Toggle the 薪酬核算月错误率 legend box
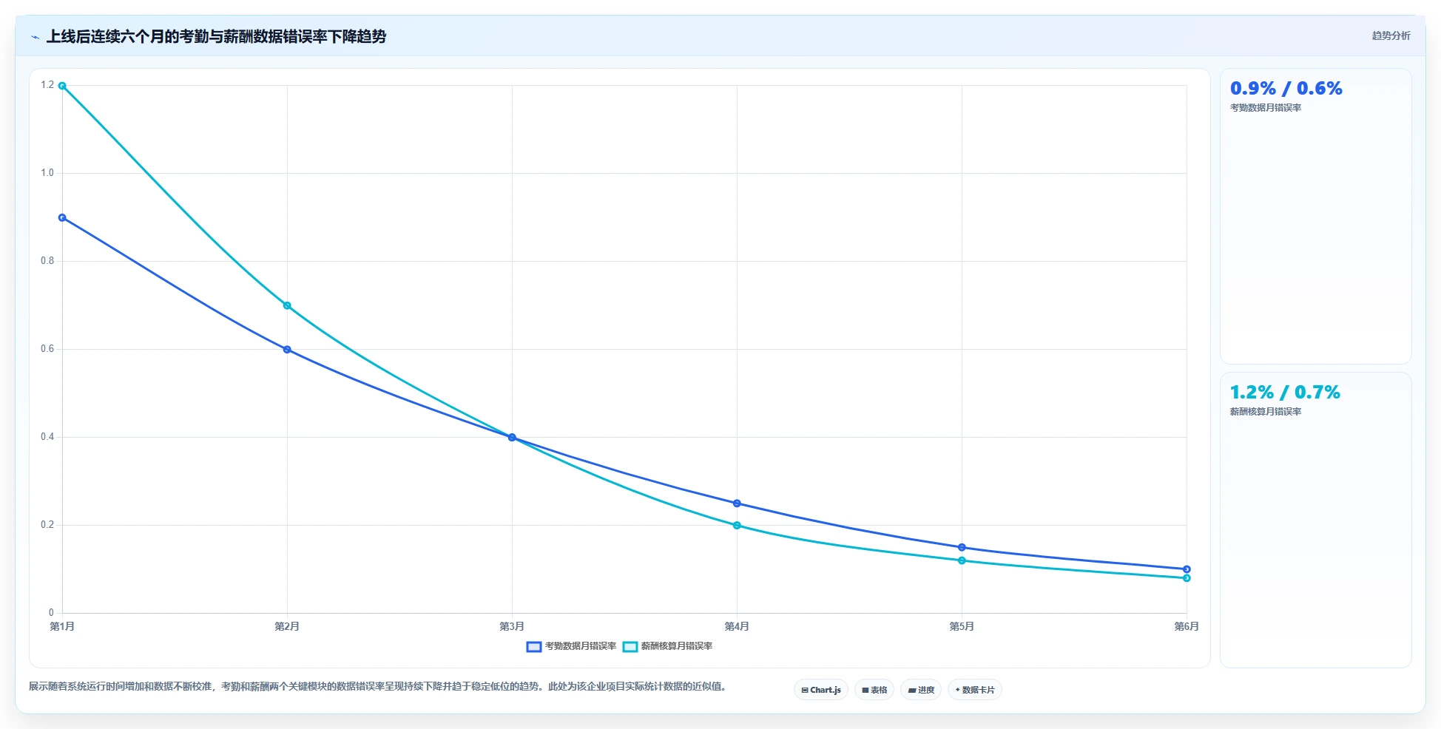This screenshot has height=729, width=1441. click(630, 646)
